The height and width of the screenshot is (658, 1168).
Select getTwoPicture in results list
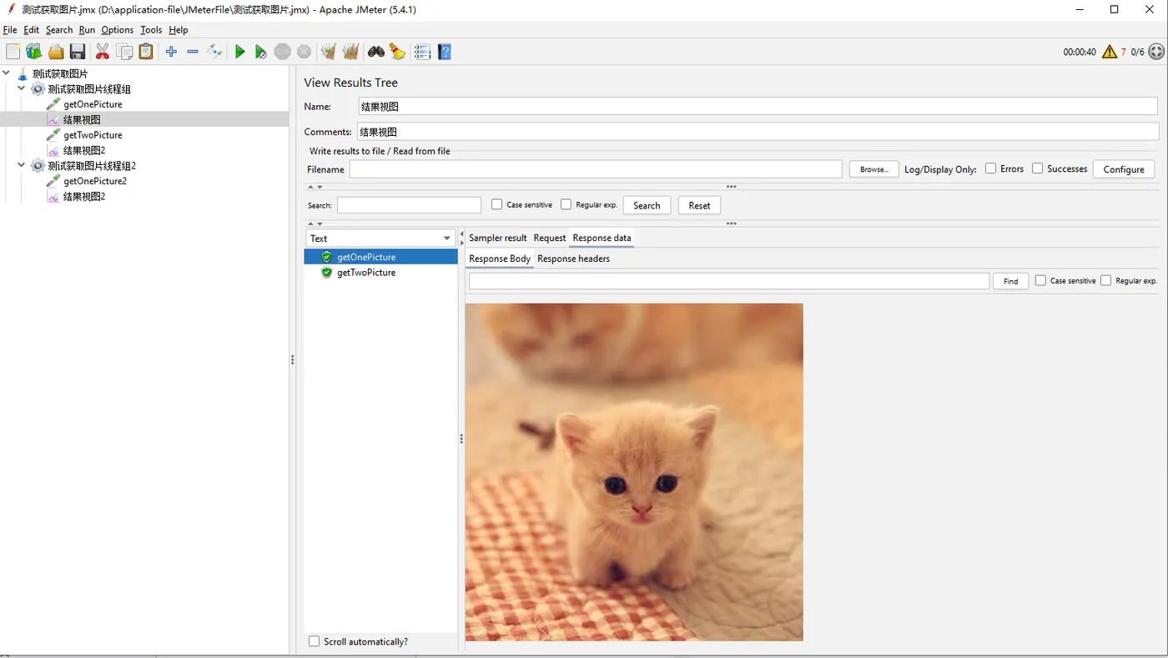366,273
